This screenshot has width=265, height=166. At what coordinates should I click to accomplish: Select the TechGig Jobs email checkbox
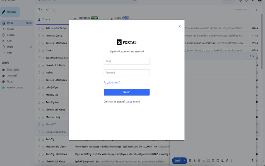39,103
